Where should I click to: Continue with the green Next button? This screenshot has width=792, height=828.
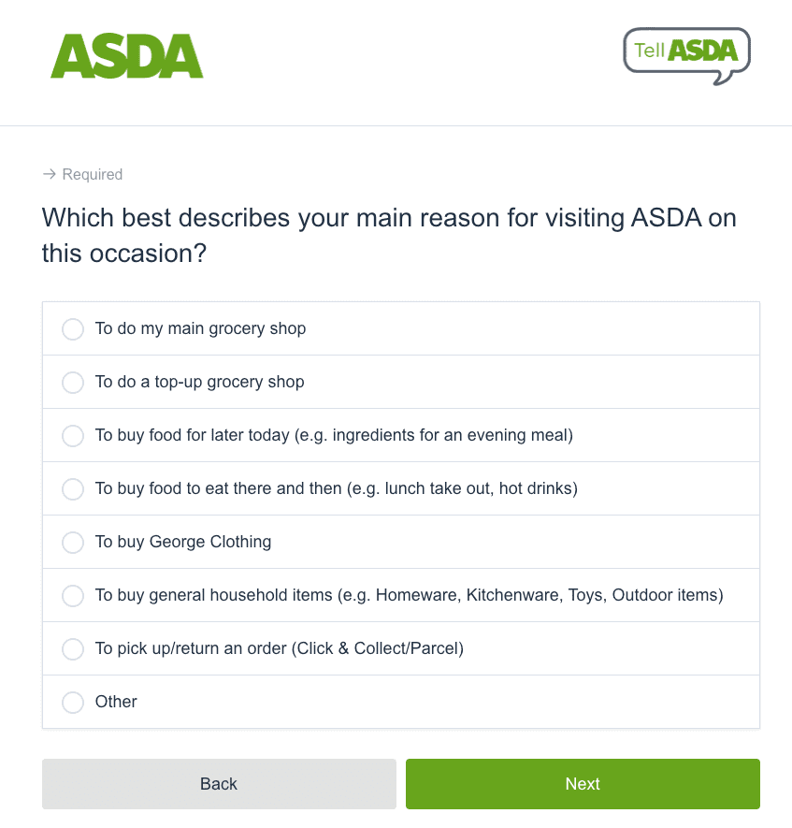click(583, 784)
